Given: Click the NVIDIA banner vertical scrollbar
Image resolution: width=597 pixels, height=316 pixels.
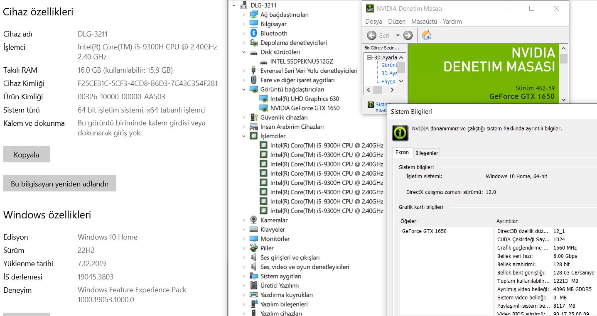Looking at the screenshot, I should [563, 73].
